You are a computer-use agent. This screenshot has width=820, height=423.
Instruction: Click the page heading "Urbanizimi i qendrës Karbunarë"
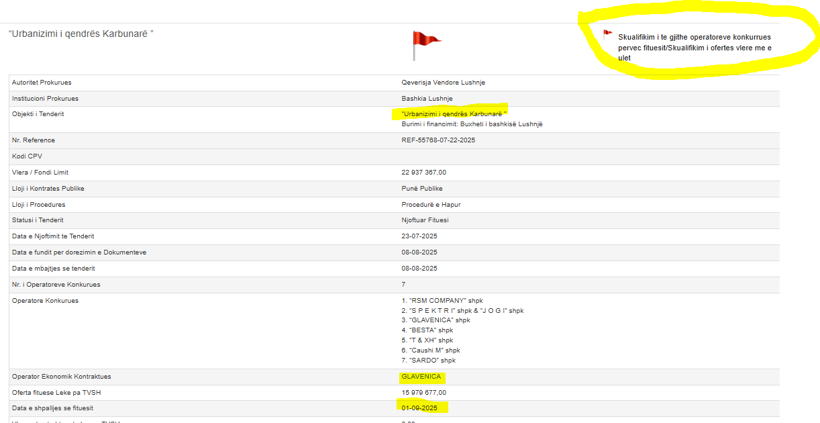pos(81,33)
